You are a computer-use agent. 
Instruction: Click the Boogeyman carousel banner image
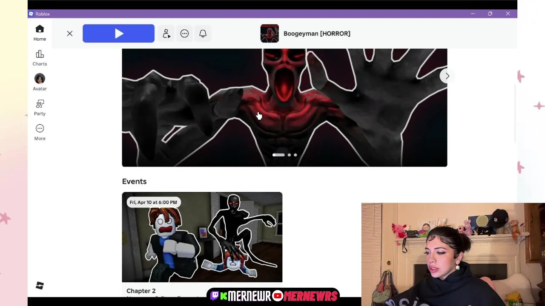(284, 108)
